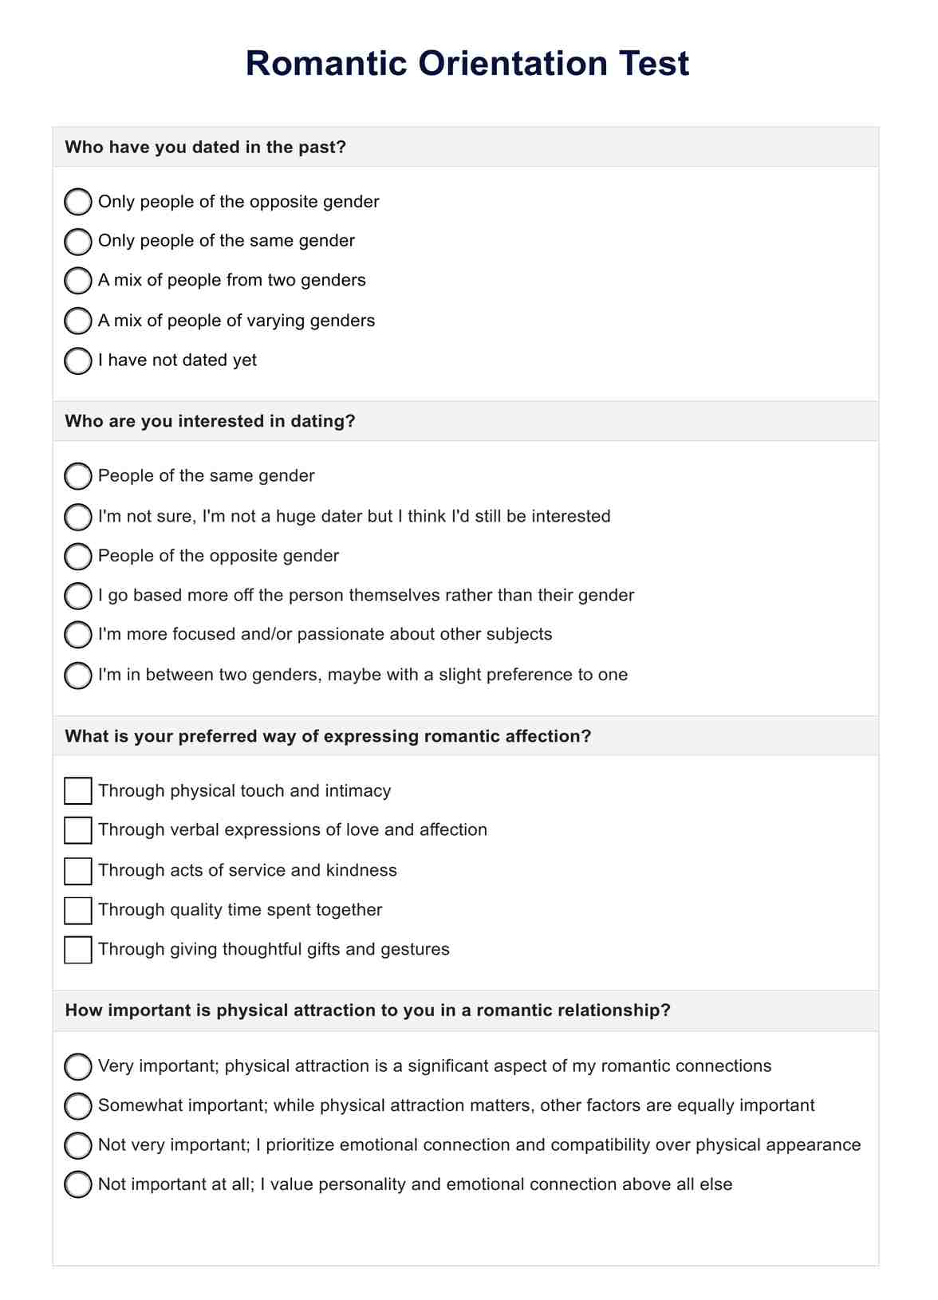Select "A mix of people from two genders"

coord(77,281)
